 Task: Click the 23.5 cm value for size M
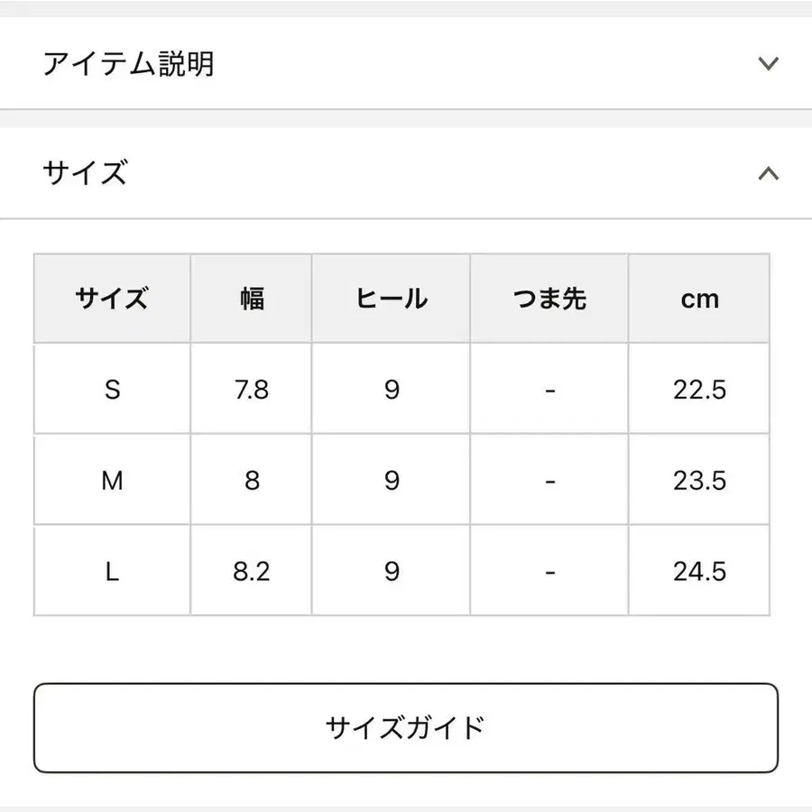(699, 479)
